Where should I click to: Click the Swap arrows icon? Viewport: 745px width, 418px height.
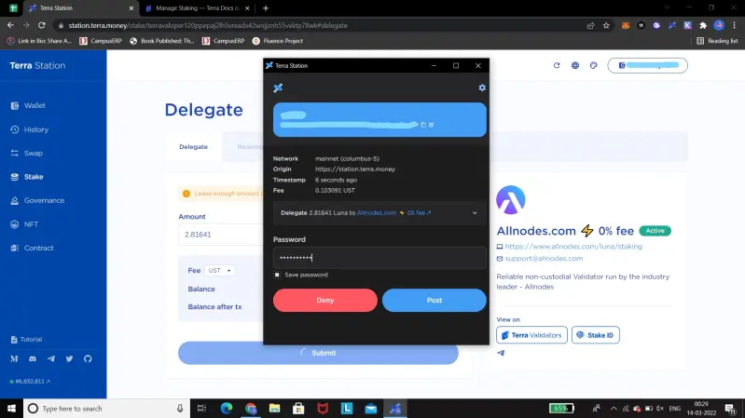15,154
